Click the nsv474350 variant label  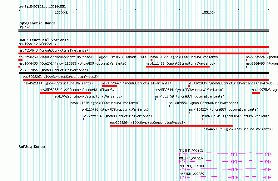(x=268, y=83)
